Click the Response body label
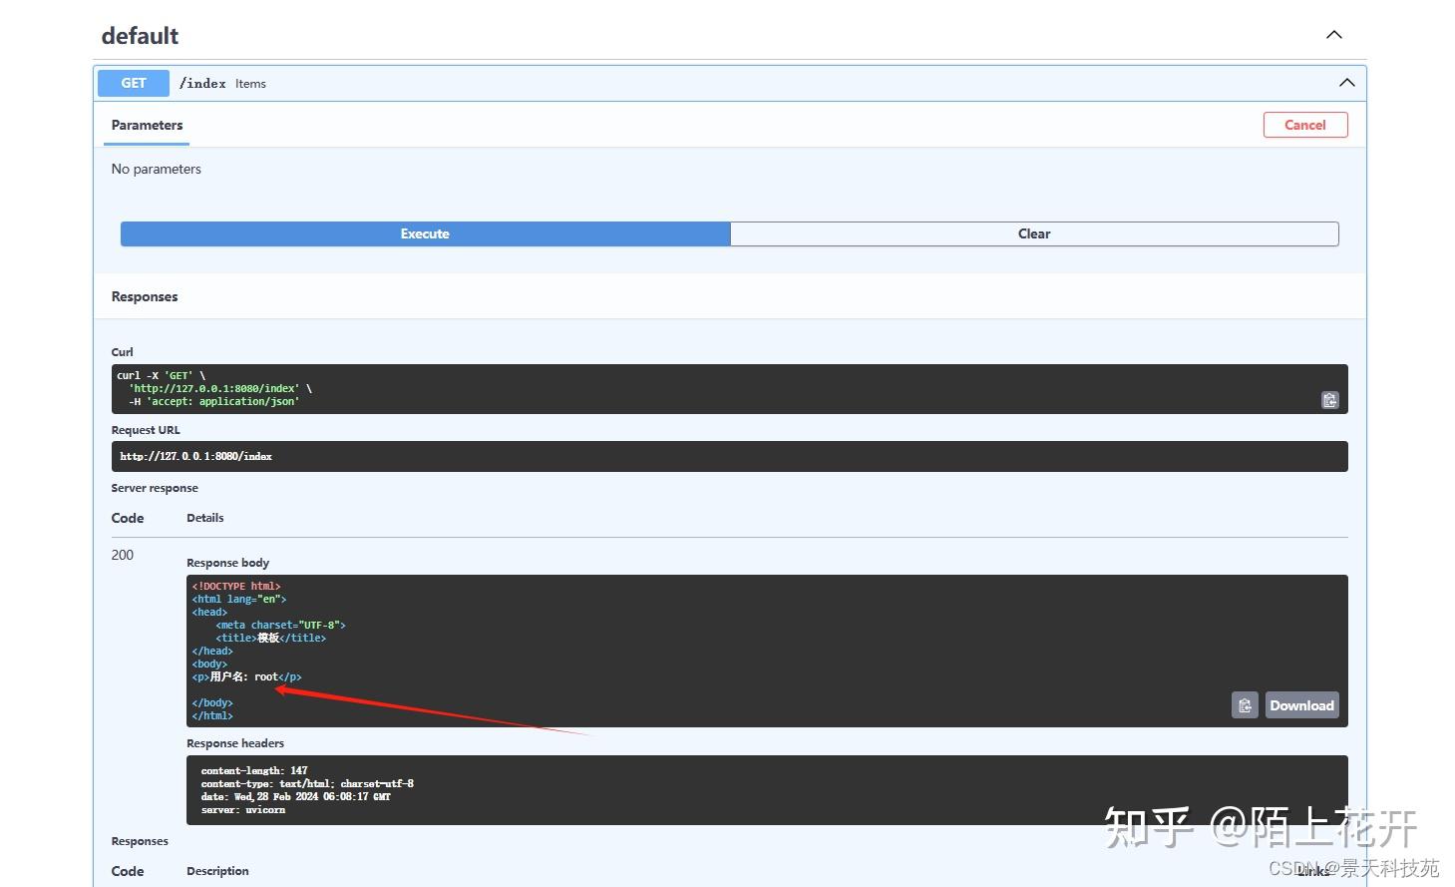 [x=227, y=563]
